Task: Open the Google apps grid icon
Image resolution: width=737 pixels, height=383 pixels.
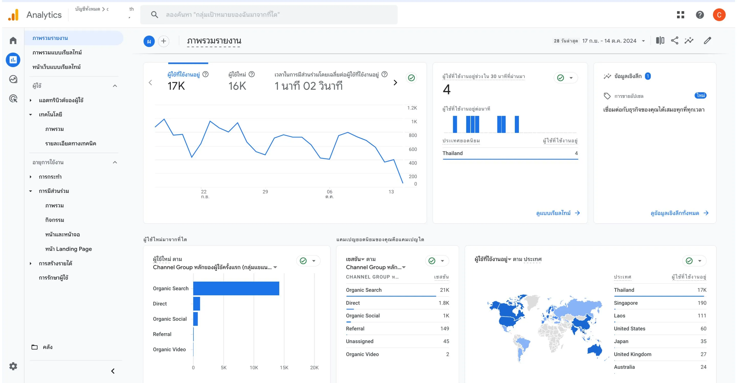Action: 681,15
